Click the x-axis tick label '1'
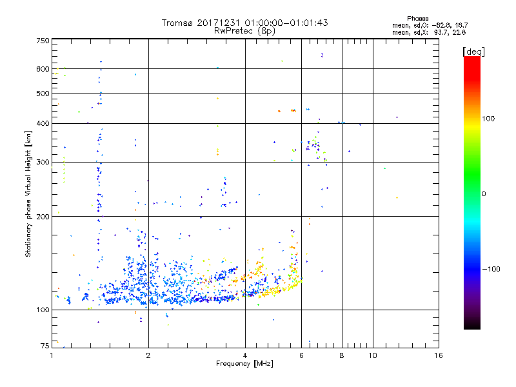This screenshot has height=387, width=516. (x=52, y=355)
